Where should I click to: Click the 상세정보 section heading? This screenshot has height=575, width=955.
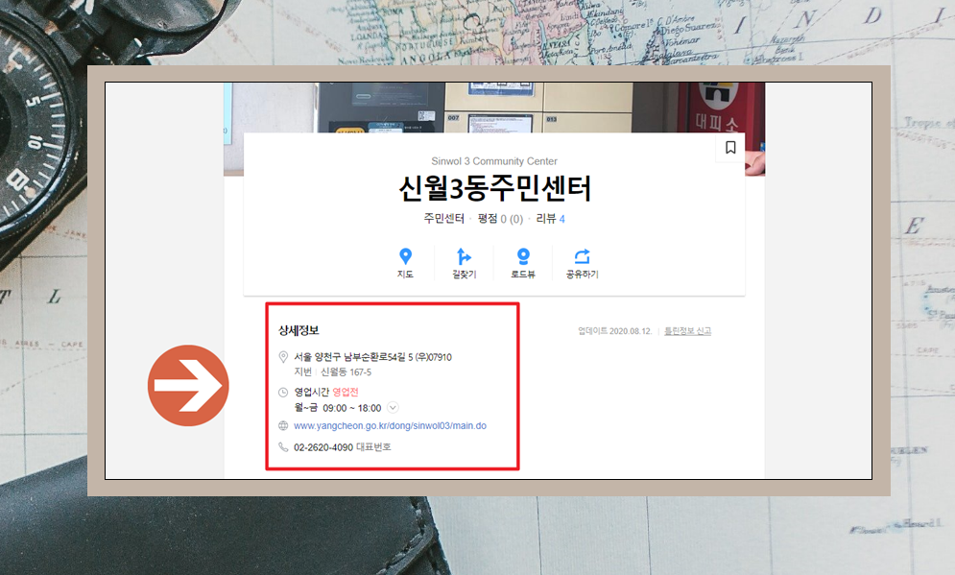[298, 330]
